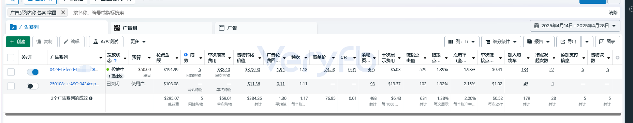This screenshot has height=123, width=633.
Task: Check the select-all header checkbox
Action: tap(11, 57)
